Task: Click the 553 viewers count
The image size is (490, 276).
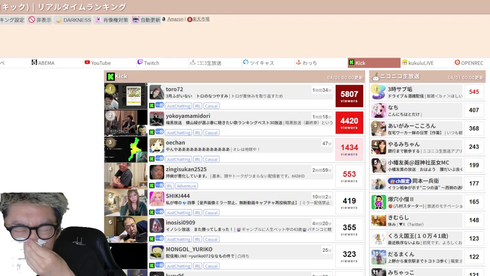Action: tap(349, 176)
